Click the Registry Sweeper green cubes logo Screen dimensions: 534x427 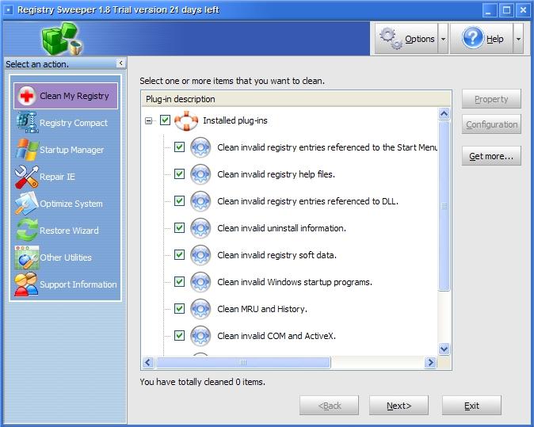click(x=62, y=38)
